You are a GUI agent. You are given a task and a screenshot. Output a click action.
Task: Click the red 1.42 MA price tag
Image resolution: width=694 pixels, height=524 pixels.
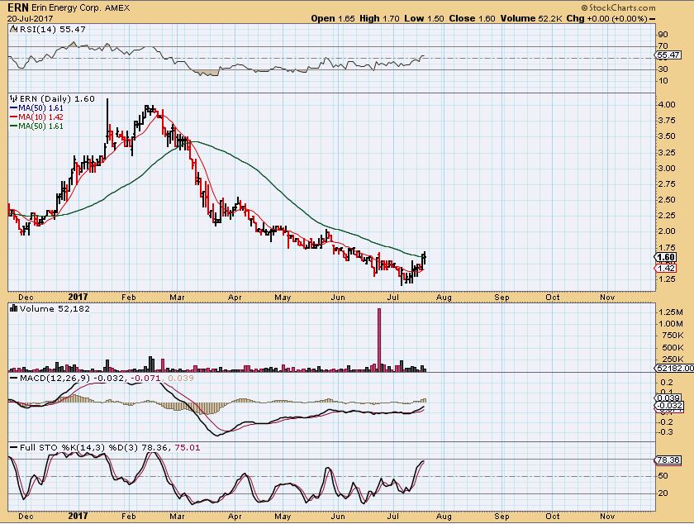pyautogui.click(x=665, y=269)
